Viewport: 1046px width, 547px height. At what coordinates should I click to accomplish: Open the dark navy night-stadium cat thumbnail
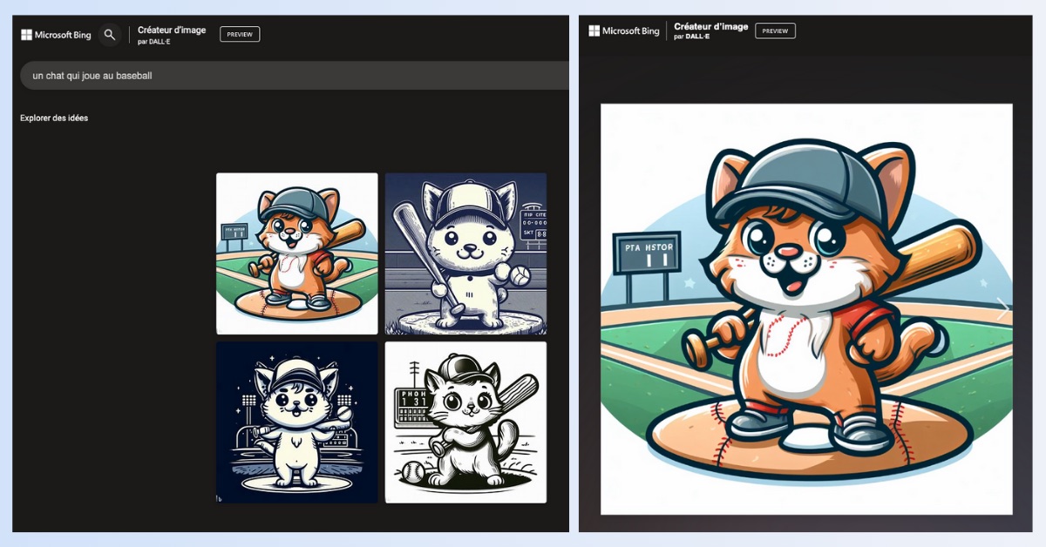(x=297, y=422)
